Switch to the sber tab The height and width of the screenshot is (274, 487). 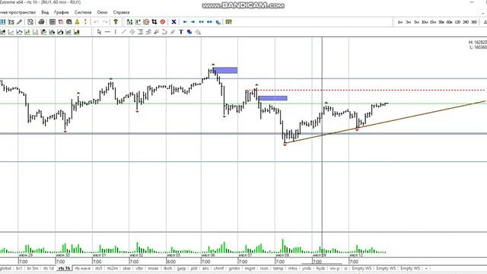[x=127, y=268]
